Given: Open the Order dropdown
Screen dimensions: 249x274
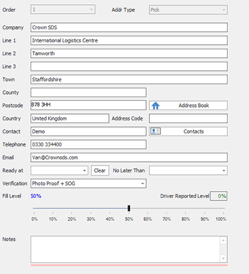Looking at the screenshot, I should (63, 9).
